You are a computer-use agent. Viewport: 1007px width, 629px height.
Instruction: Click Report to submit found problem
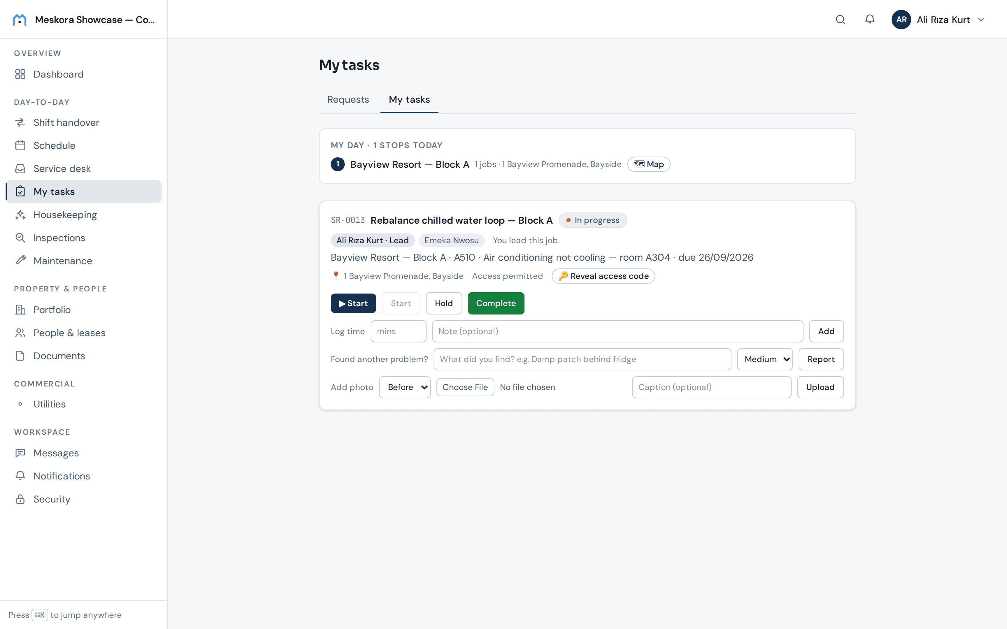pyautogui.click(x=821, y=359)
